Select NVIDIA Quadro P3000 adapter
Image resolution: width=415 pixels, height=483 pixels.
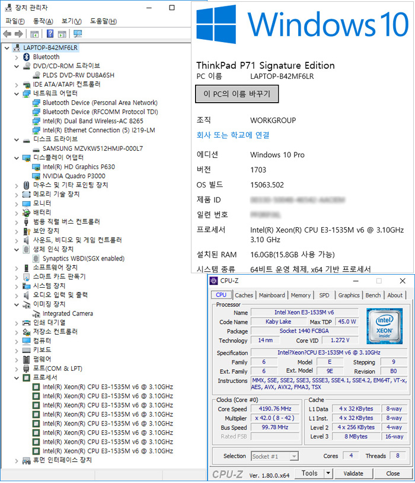click(74, 176)
